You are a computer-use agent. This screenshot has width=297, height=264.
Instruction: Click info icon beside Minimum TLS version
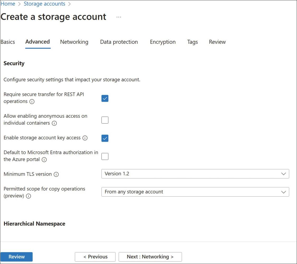point(56,174)
